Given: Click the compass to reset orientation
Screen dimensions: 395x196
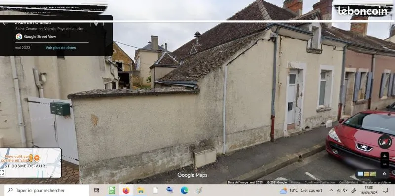Looking at the screenshot, I should tap(385, 142).
